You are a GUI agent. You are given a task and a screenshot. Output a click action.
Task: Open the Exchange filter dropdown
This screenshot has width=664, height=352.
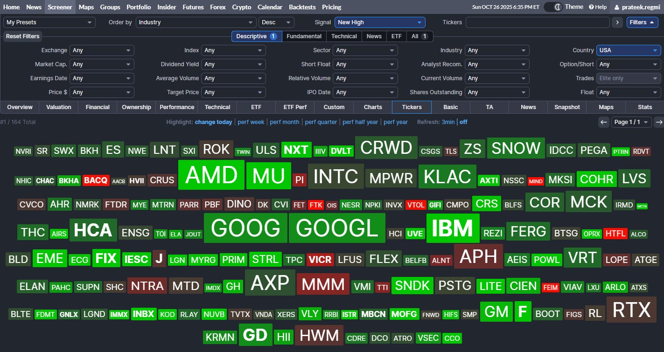102,50
